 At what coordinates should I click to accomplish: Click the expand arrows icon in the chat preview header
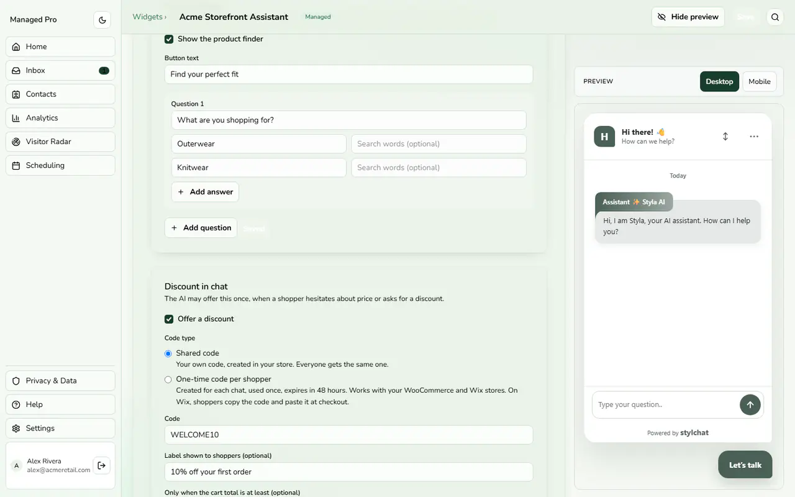coord(725,136)
